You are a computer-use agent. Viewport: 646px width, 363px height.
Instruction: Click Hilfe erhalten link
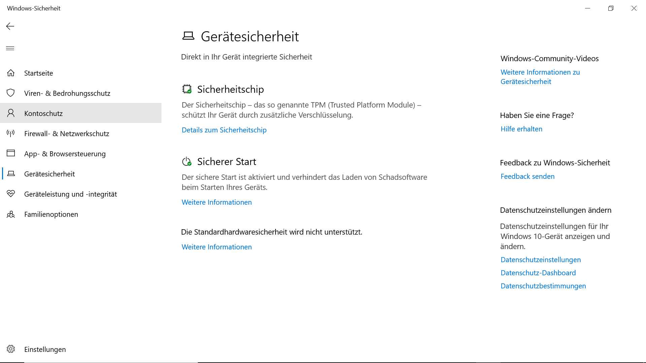(x=522, y=129)
